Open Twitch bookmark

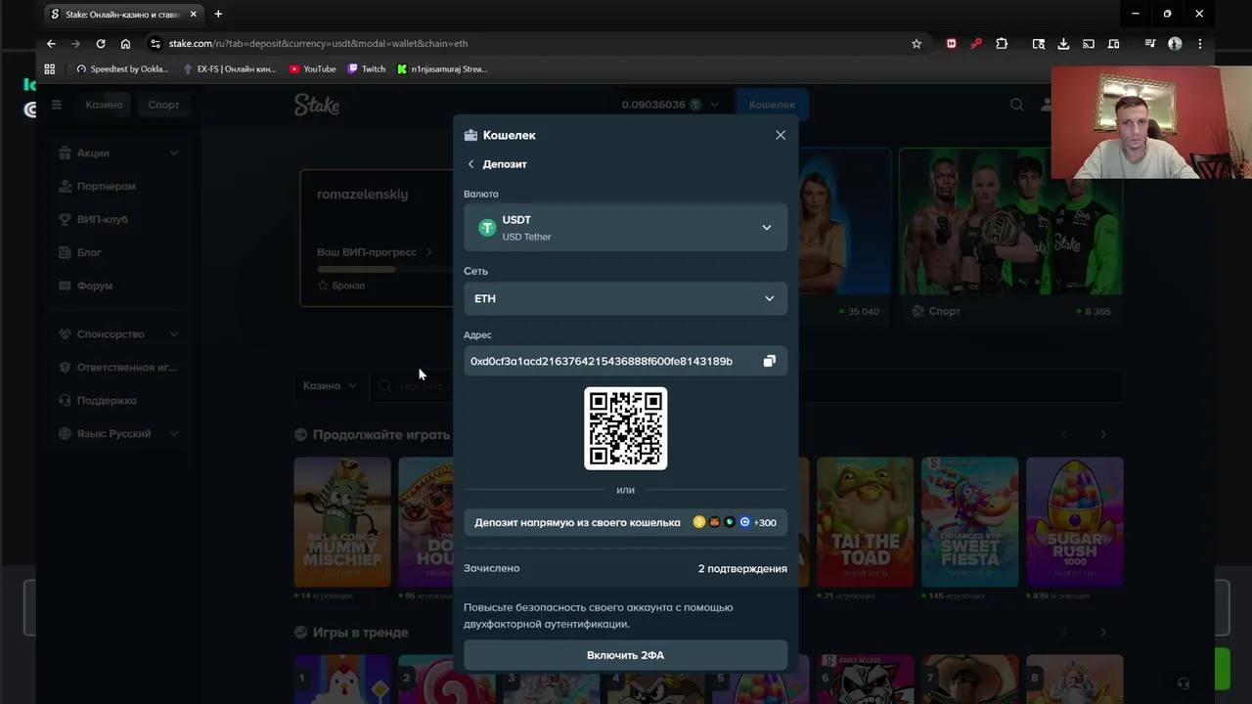tap(367, 69)
